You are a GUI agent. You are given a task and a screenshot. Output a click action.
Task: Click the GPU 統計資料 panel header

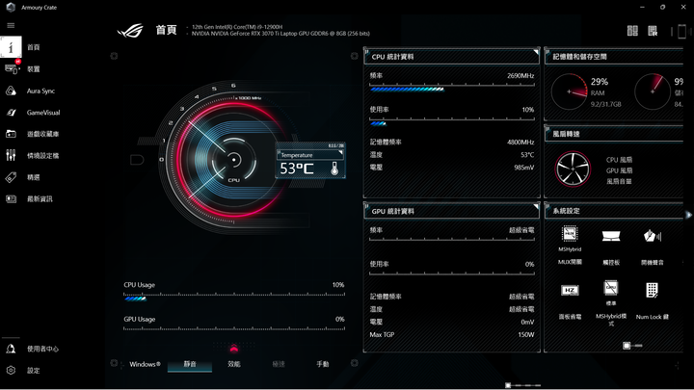tap(451, 211)
